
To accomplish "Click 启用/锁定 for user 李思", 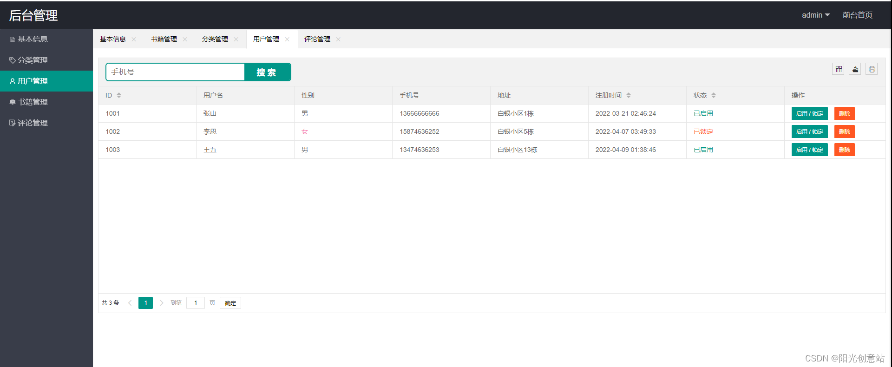I will point(809,131).
